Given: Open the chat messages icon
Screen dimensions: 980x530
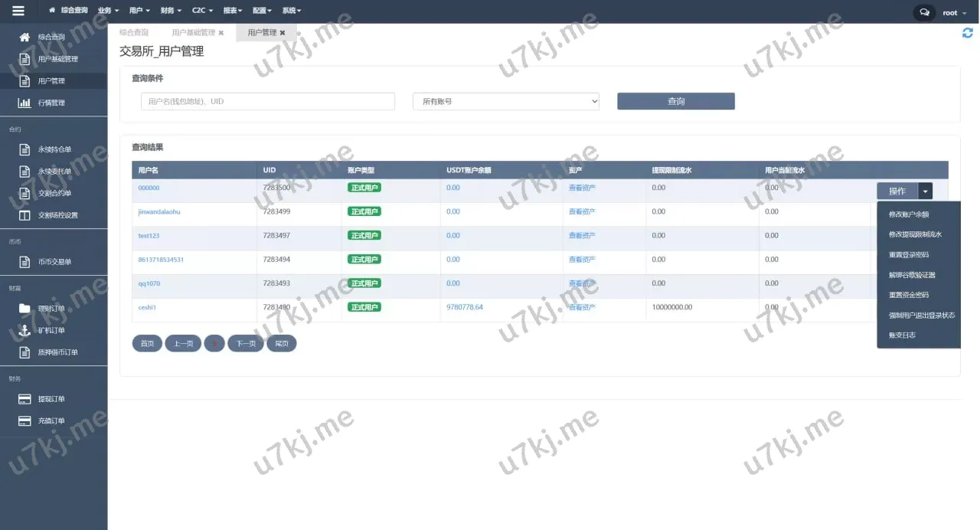Looking at the screenshot, I should [924, 12].
